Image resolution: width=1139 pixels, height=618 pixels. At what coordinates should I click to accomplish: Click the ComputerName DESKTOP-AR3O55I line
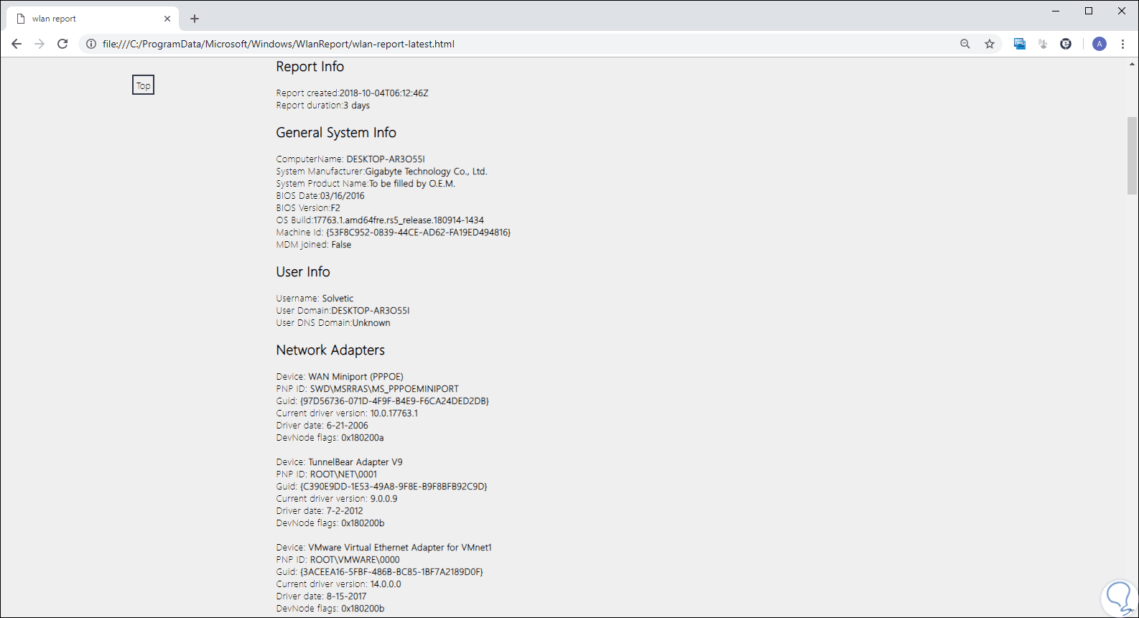pos(350,159)
